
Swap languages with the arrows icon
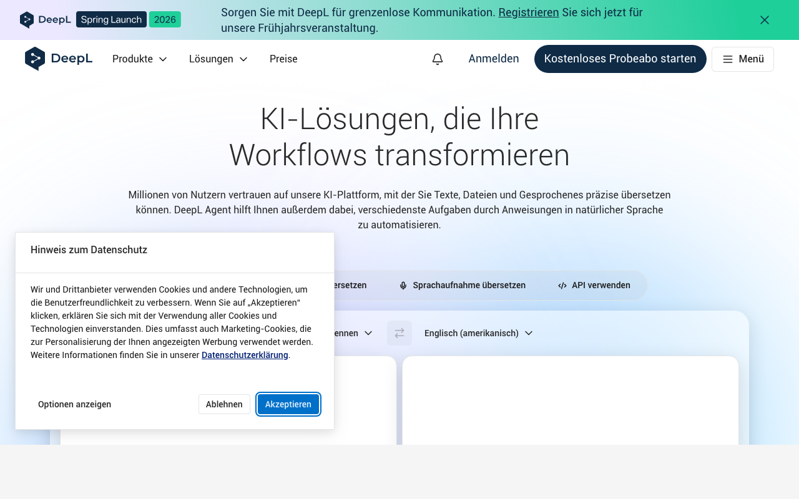click(399, 332)
